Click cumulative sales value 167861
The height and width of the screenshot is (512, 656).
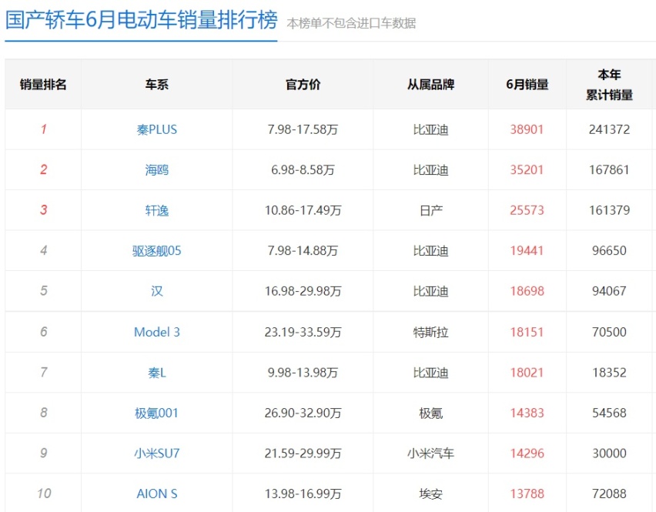tap(609, 170)
